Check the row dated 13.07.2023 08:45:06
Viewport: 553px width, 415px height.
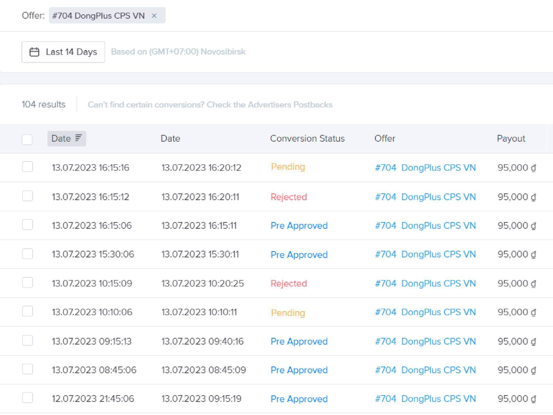28,369
